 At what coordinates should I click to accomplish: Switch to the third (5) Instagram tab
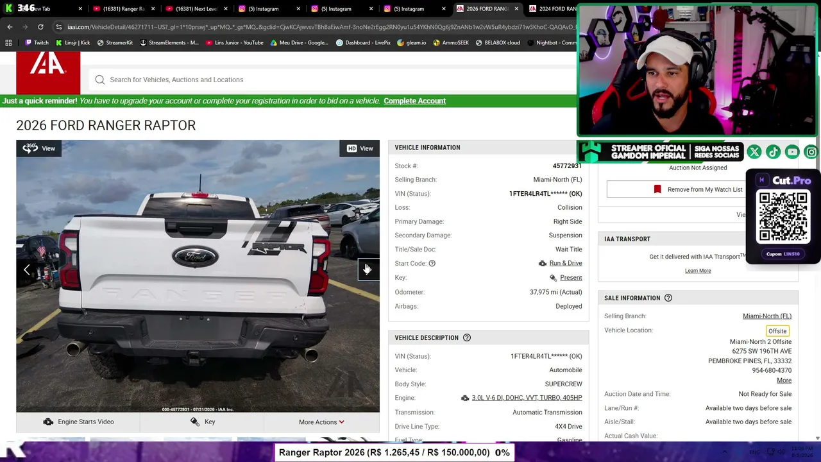point(409,9)
